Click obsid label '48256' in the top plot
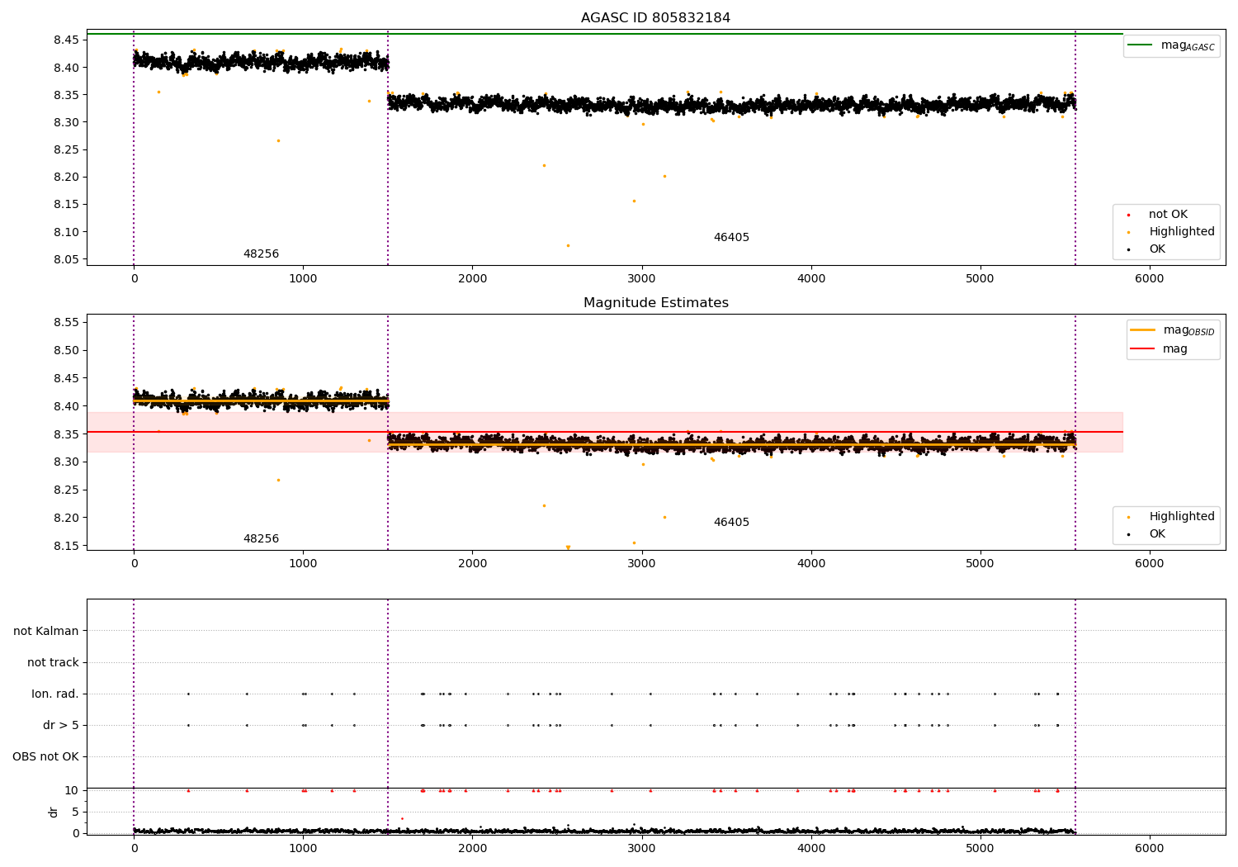 pyautogui.click(x=261, y=254)
